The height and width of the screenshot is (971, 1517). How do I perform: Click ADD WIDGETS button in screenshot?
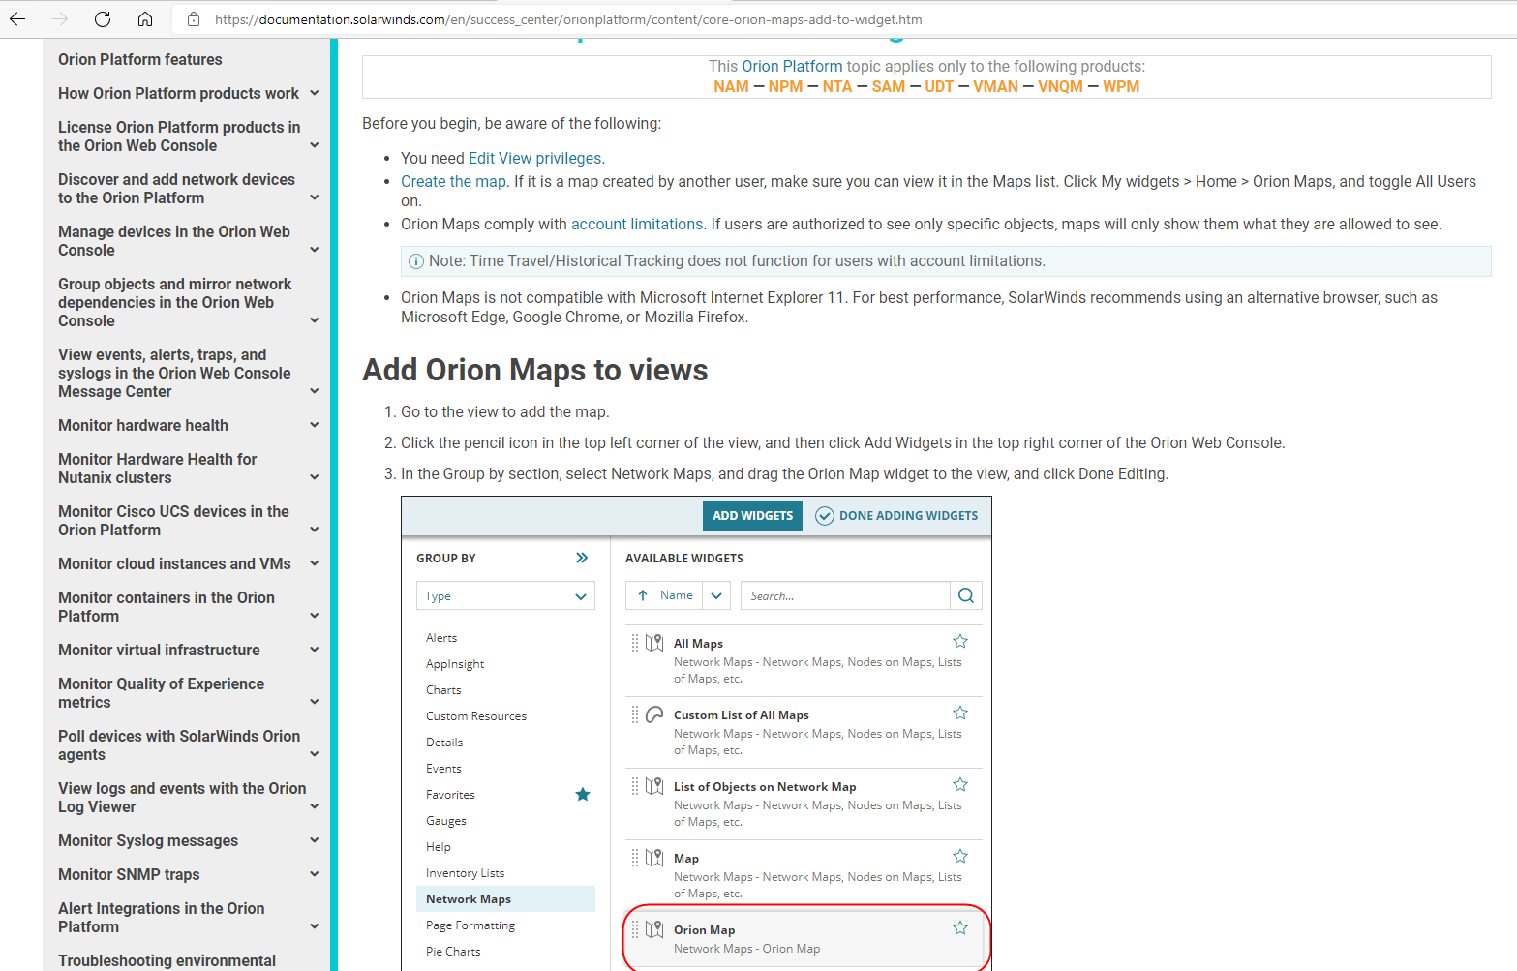click(x=752, y=516)
